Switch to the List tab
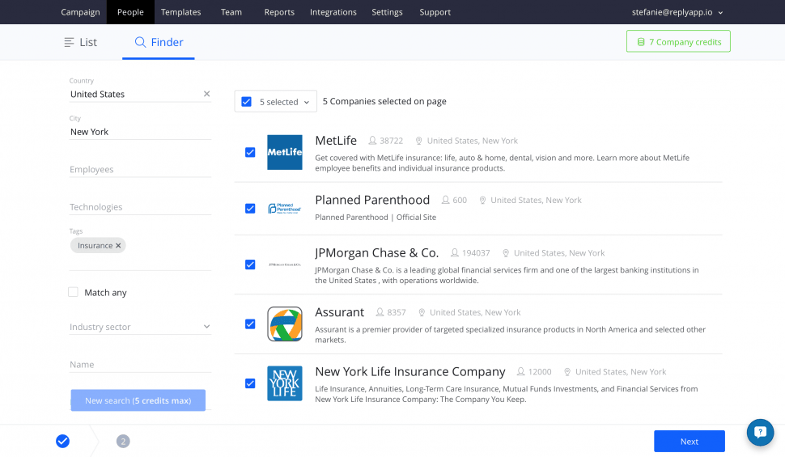This screenshot has height=457, width=785. pyautogui.click(x=81, y=42)
